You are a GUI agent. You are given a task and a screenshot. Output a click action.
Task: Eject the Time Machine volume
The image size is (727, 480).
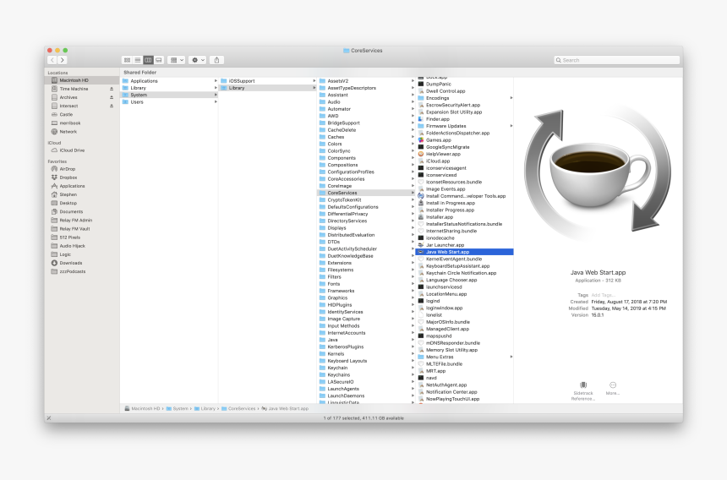[112, 89]
